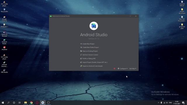Image resolution: width=187 pixels, height=105 pixels.
Task: Open Chrome from the taskbar
Action: (x=31, y=103)
